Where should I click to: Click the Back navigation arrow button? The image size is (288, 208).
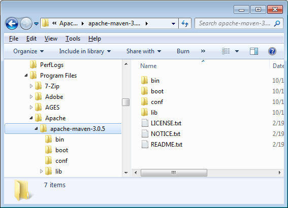pos(12,23)
